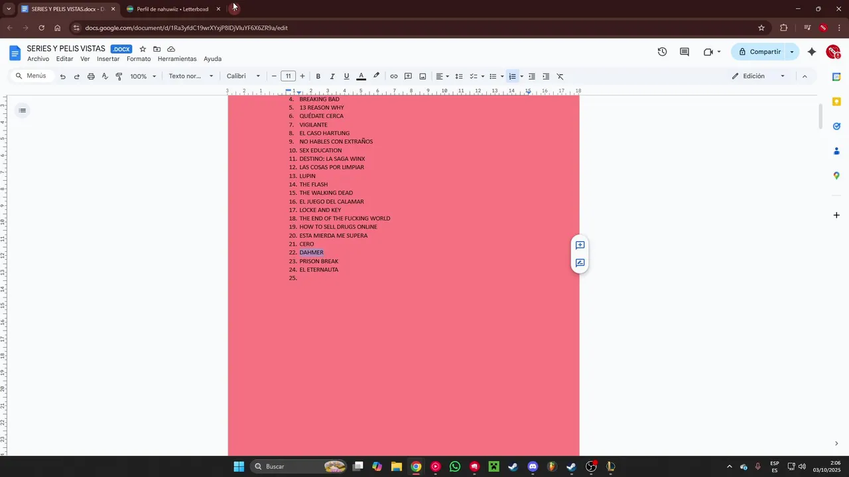Switch to the Letterboxd browser tab
The width and height of the screenshot is (849, 477).
click(x=172, y=9)
